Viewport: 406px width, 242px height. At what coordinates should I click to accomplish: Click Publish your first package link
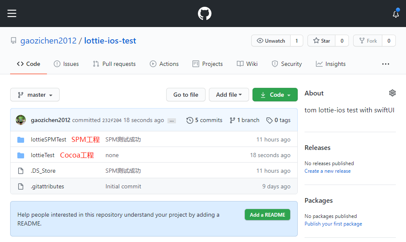coord(333,224)
